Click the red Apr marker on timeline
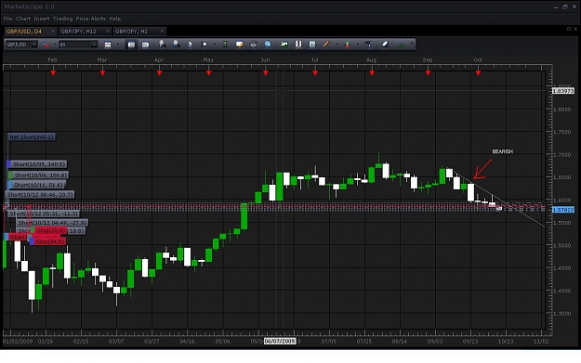Viewport: 581px width, 363px height. click(x=159, y=73)
